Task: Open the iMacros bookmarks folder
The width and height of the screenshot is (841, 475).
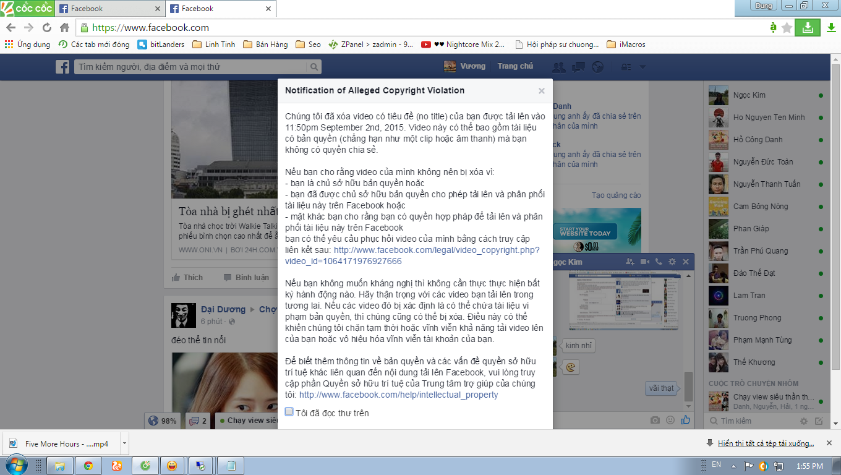Action: [x=626, y=45]
